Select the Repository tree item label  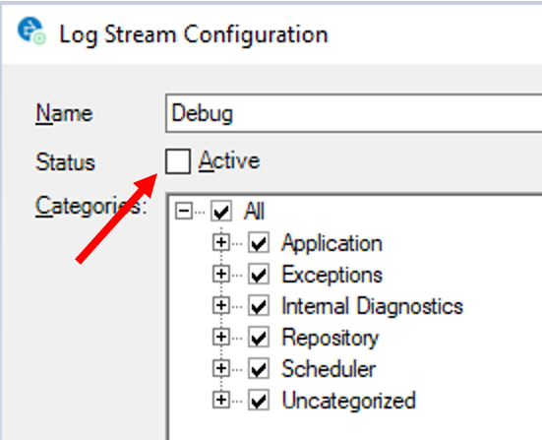331,338
